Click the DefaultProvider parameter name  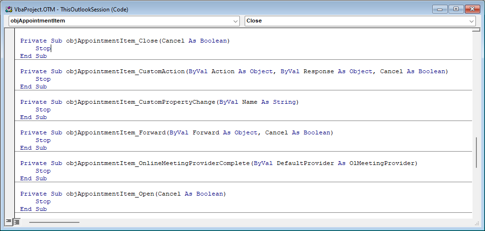pyautogui.click(x=305, y=163)
